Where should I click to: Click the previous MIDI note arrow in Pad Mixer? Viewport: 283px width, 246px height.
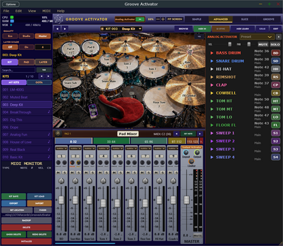click(x=176, y=134)
